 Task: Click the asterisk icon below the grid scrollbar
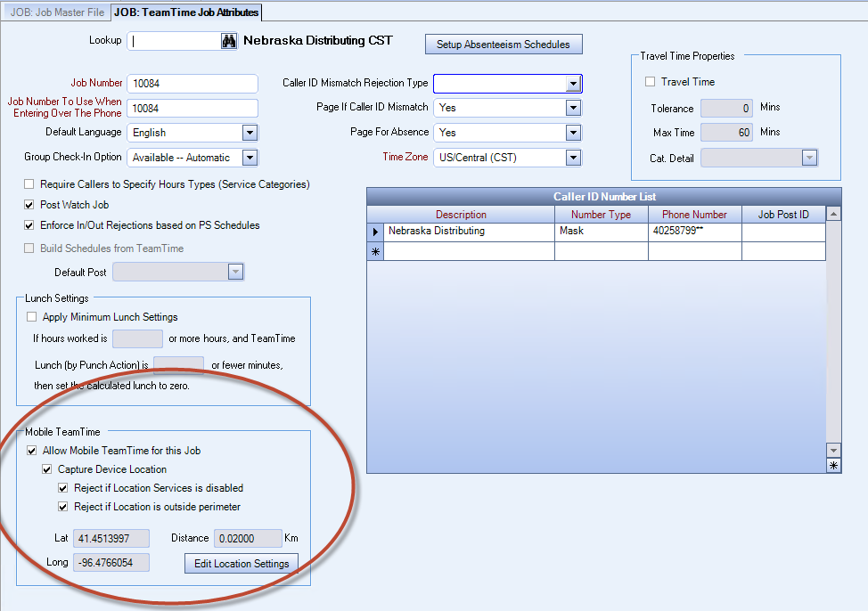click(x=833, y=466)
